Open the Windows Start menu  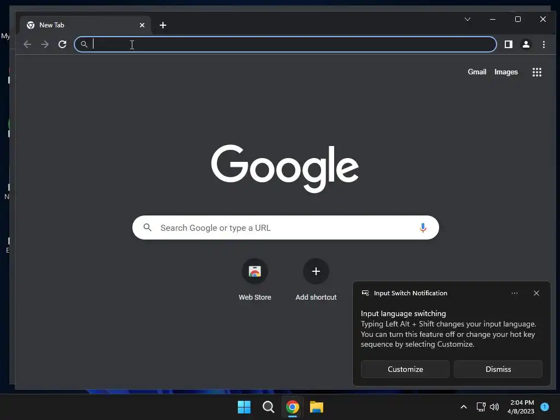click(x=244, y=407)
